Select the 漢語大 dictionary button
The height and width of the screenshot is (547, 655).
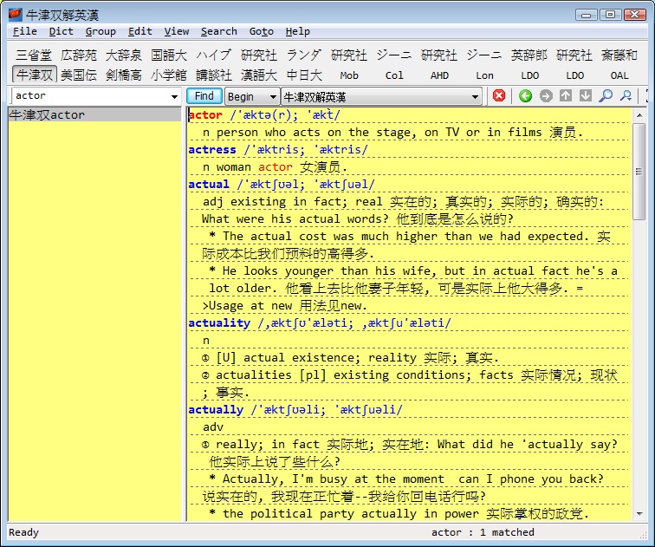[259, 75]
